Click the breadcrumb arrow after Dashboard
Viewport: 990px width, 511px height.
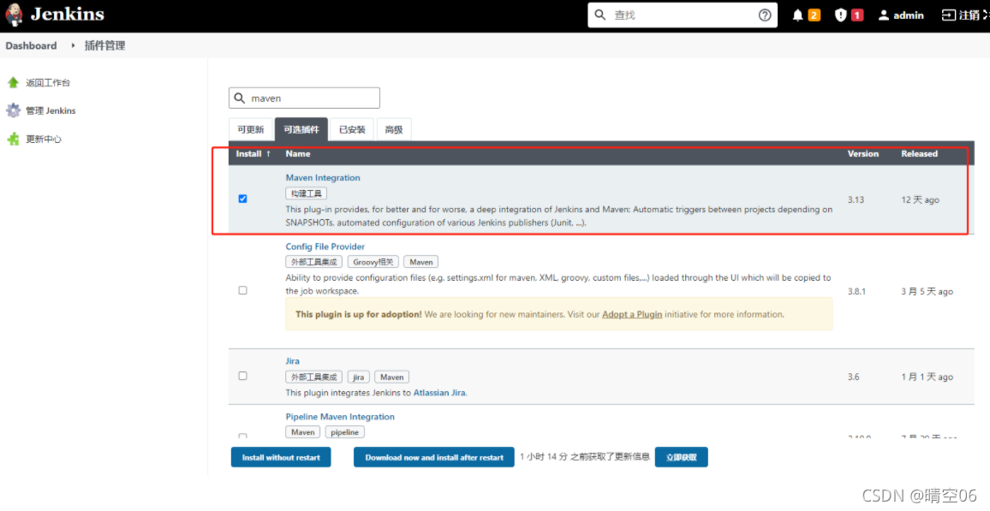(x=73, y=45)
